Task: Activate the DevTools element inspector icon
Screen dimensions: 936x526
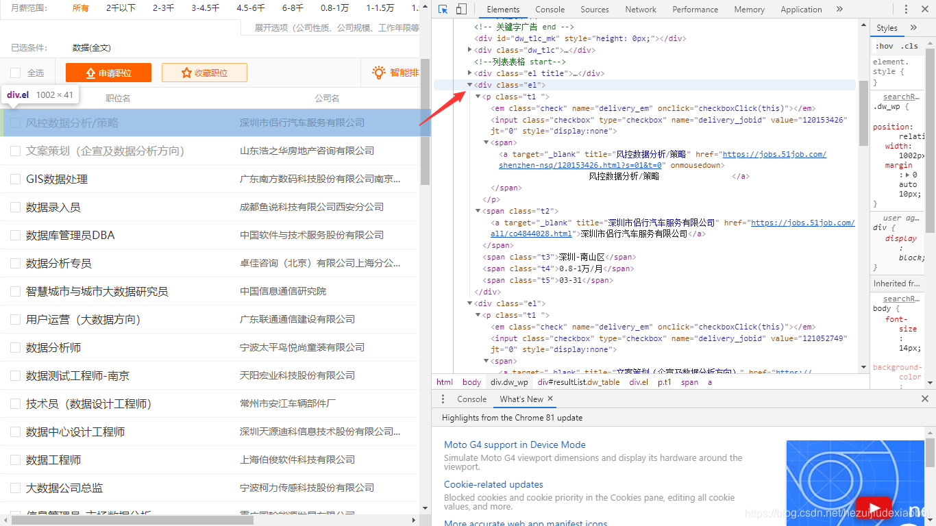Action: click(x=443, y=10)
